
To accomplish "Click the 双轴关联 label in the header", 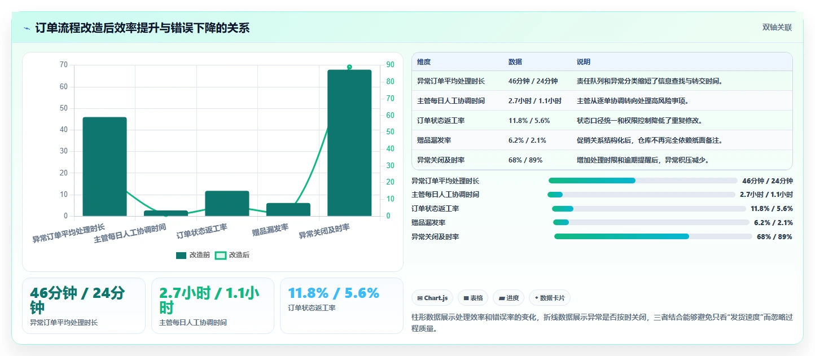I will pyautogui.click(x=777, y=28).
